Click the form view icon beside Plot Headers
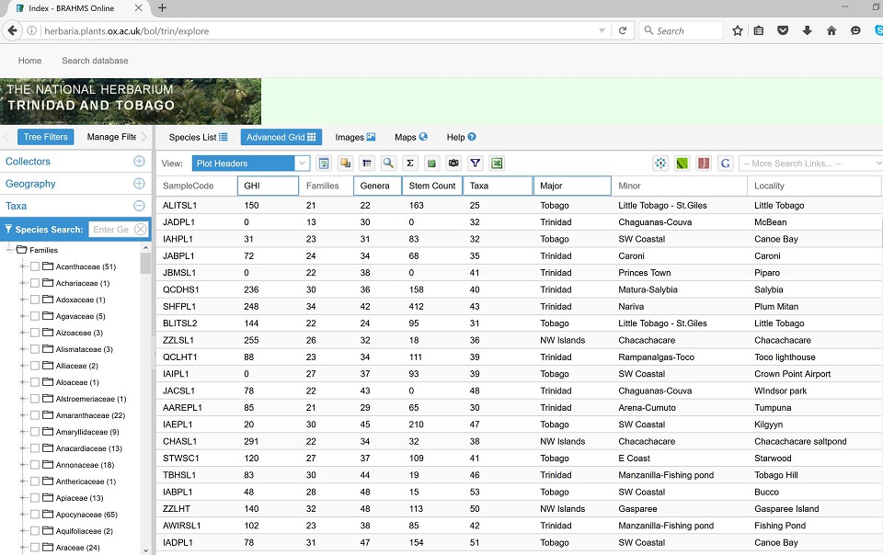The image size is (883, 555). [323, 163]
